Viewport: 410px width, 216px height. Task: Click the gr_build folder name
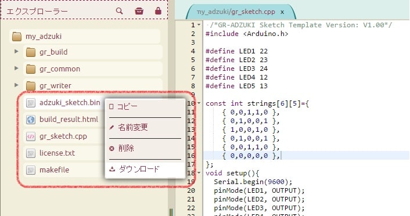(53, 52)
